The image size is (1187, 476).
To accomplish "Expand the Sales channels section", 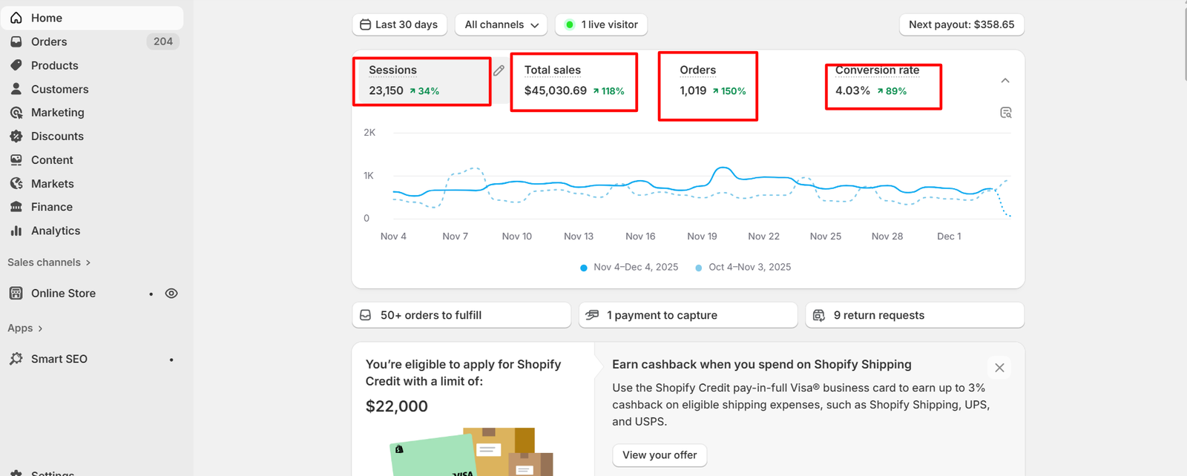I will pos(49,262).
